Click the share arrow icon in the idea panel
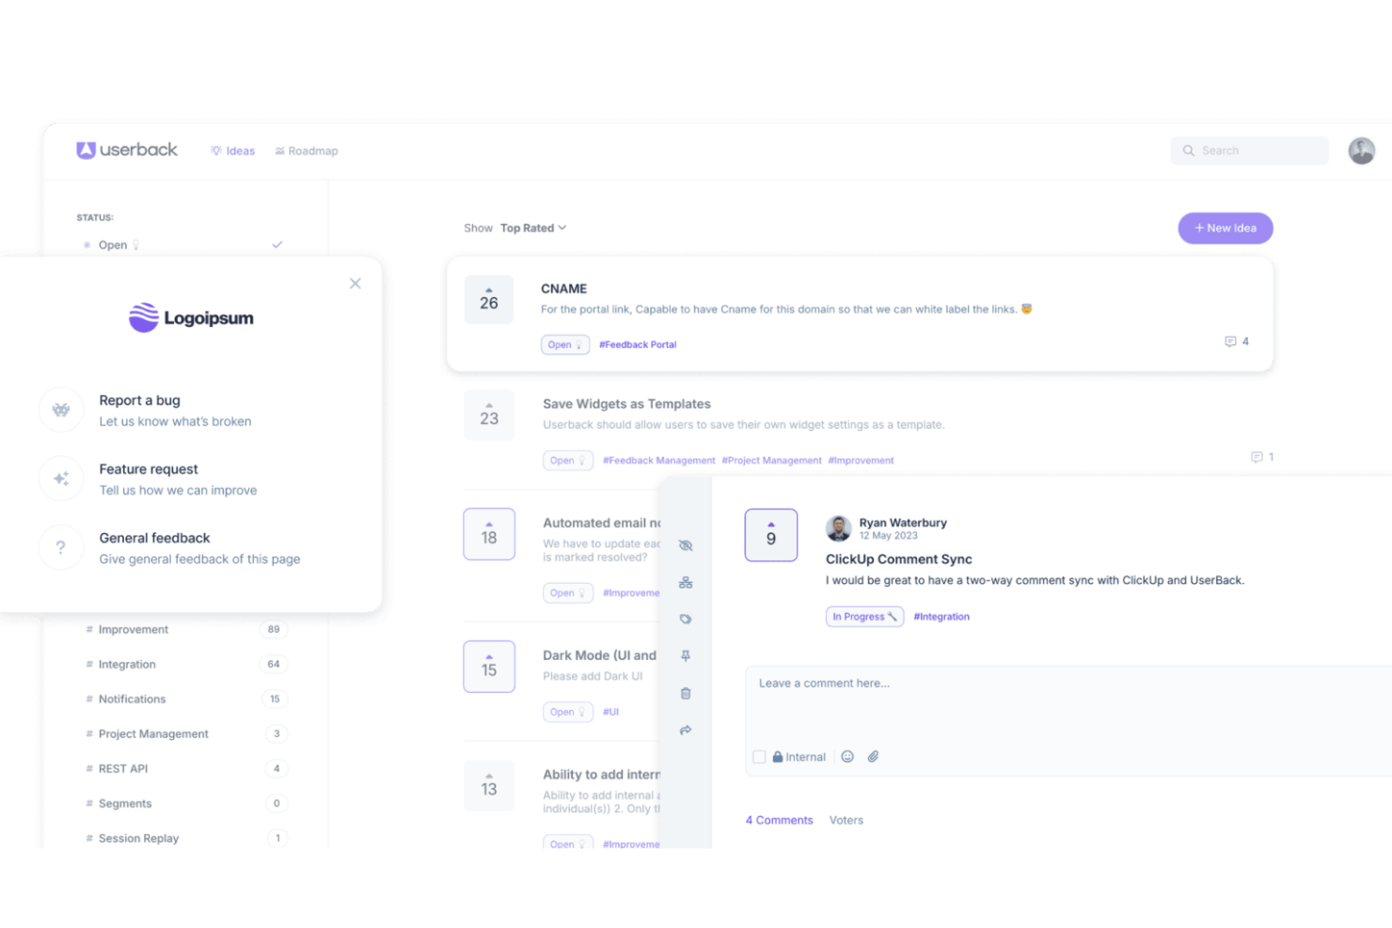1392x928 pixels. point(686,731)
